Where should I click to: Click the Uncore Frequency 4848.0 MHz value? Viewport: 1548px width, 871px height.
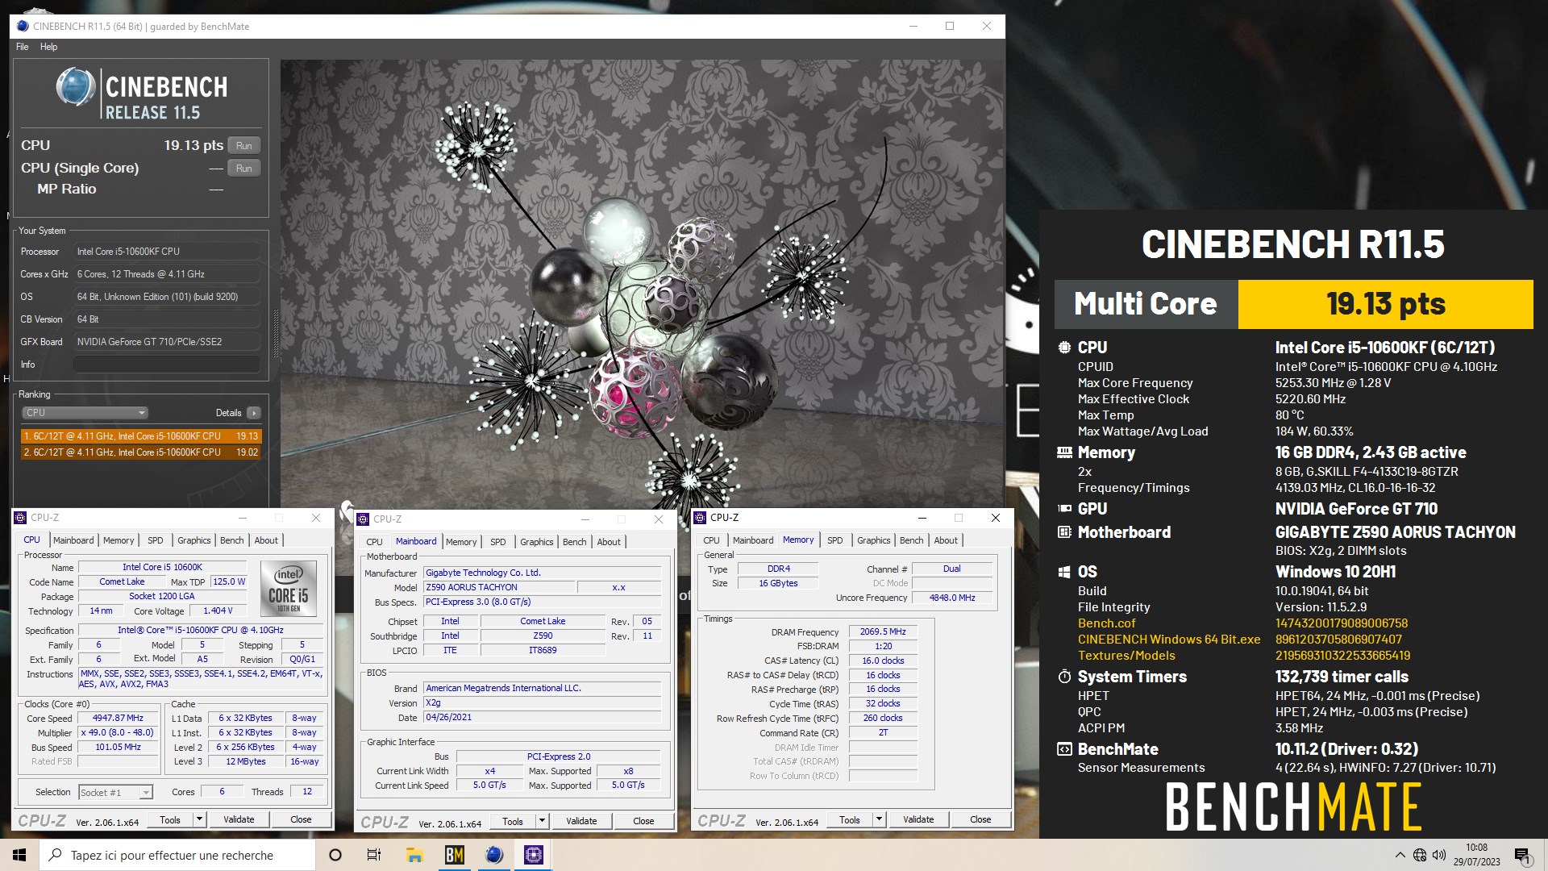click(x=952, y=598)
